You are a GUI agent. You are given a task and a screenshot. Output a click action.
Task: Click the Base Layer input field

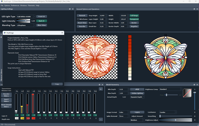[x=102, y=23]
